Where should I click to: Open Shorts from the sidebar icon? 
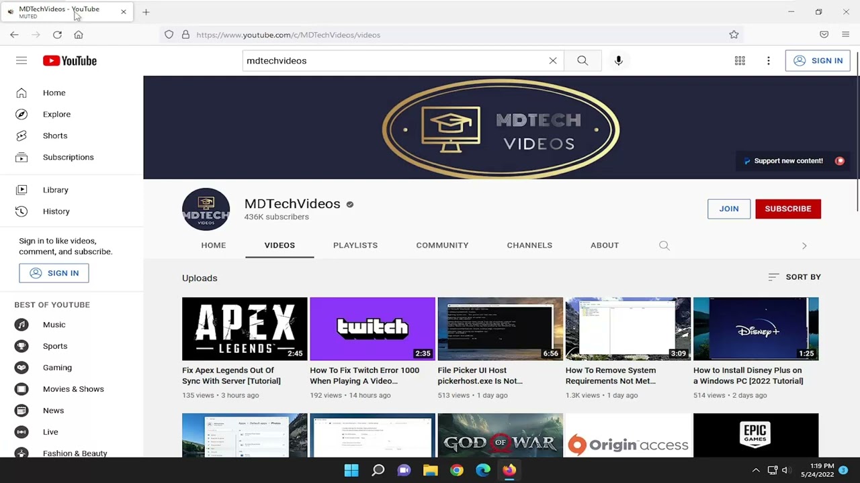21,136
